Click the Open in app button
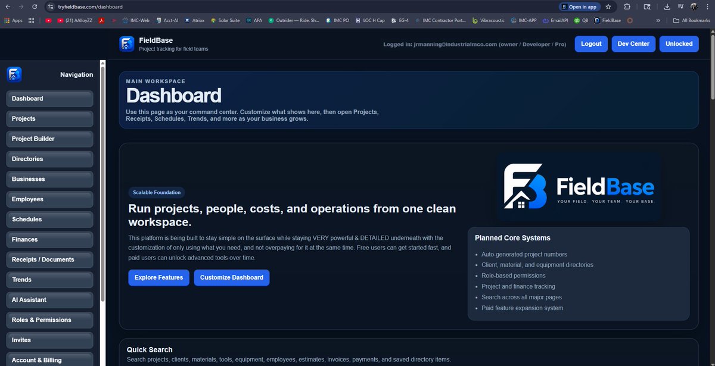The width and height of the screenshot is (715, 366). click(x=579, y=7)
